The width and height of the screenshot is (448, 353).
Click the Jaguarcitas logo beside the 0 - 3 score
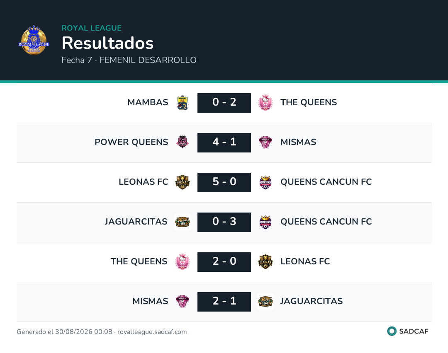click(x=183, y=222)
